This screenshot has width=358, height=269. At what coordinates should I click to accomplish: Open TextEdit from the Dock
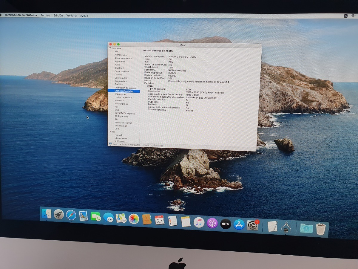[x=273, y=226]
